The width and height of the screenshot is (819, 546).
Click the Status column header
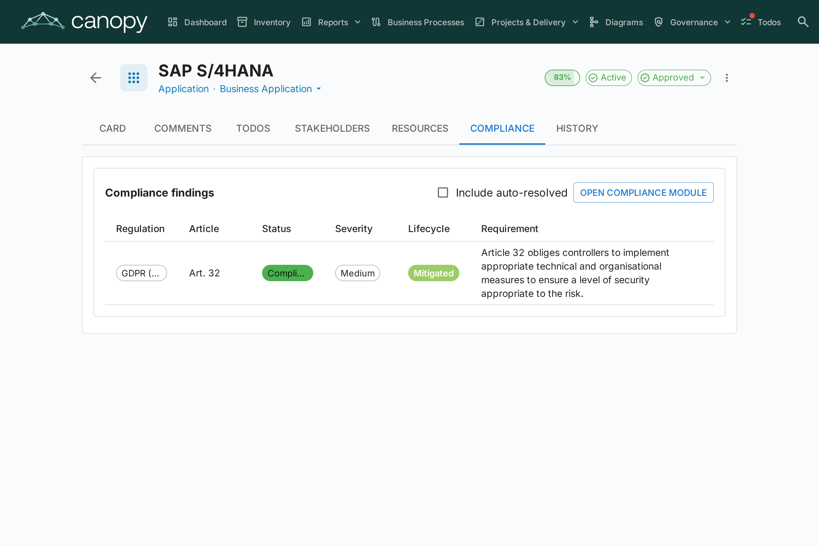pos(276,229)
